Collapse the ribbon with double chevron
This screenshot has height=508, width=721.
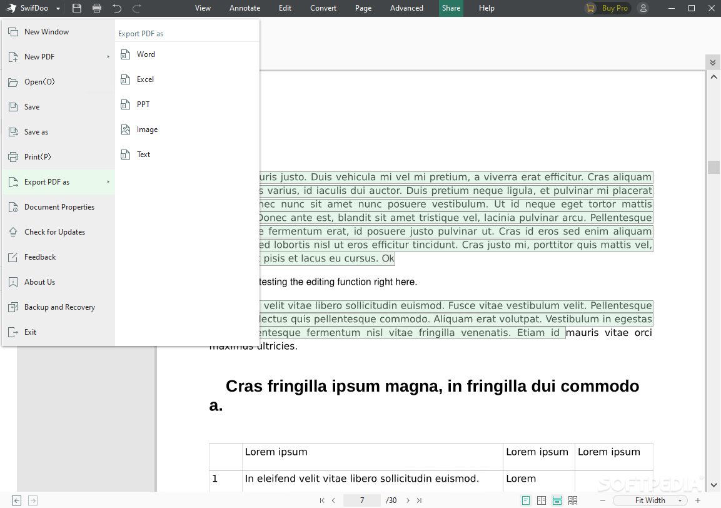pyautogui.click(x=713, y=62)
